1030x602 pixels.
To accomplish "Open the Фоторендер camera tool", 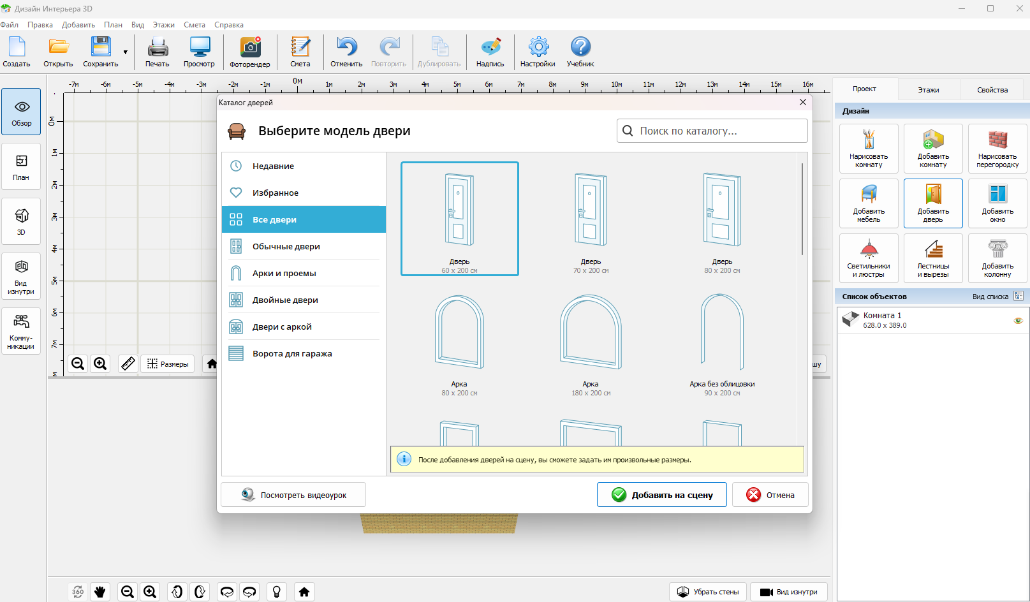I will click(249, 52).
